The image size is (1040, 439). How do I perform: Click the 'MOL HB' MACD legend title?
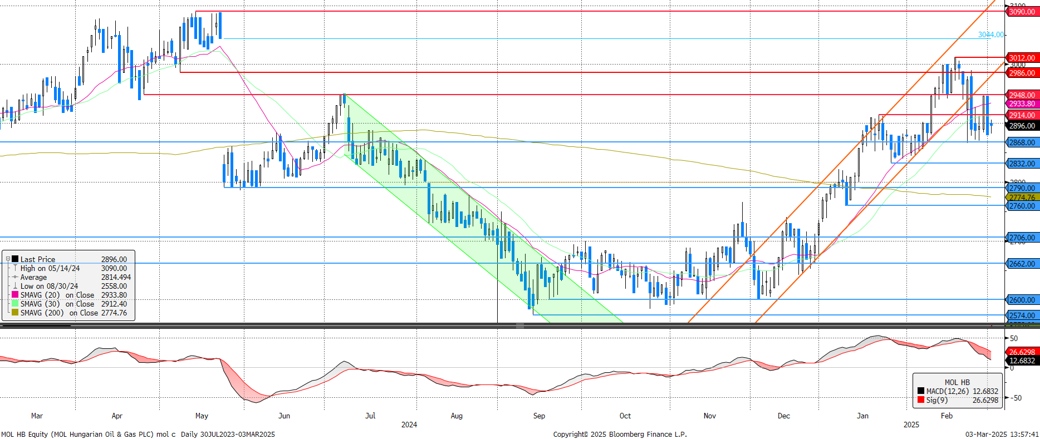click(957, 382)
